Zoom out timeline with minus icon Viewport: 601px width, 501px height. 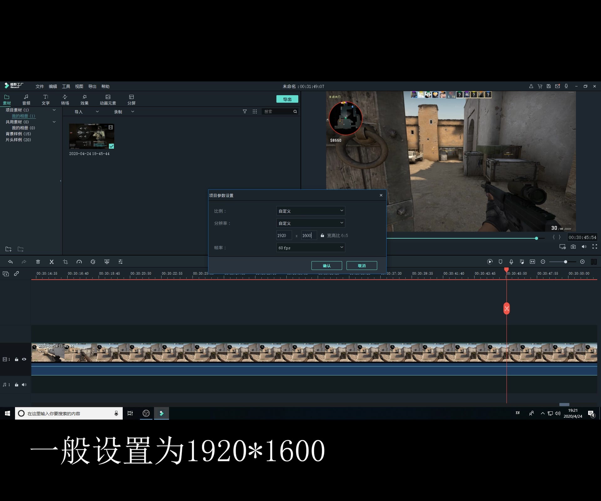click(543, 262)
